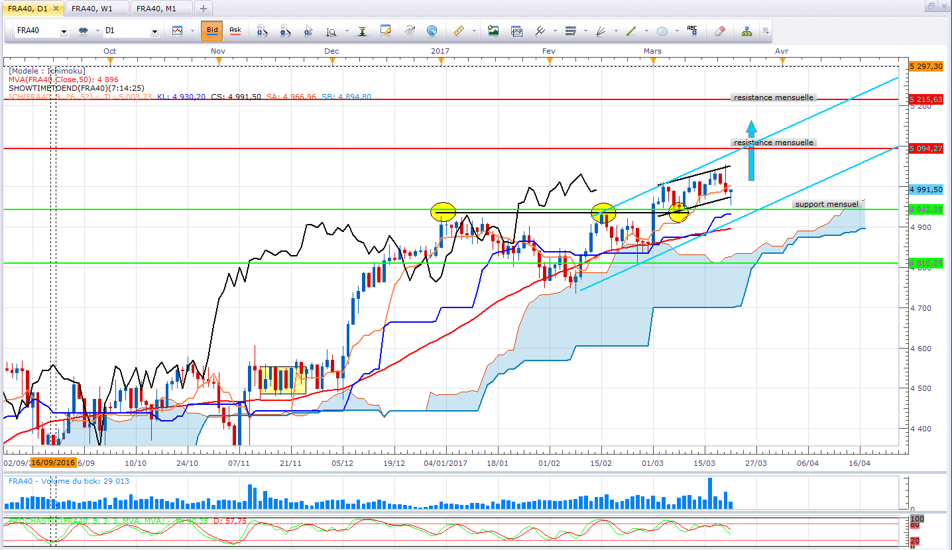Toggle the chart link chain icon
Viewport: 952px width, 550px height.
coord(84,31)
